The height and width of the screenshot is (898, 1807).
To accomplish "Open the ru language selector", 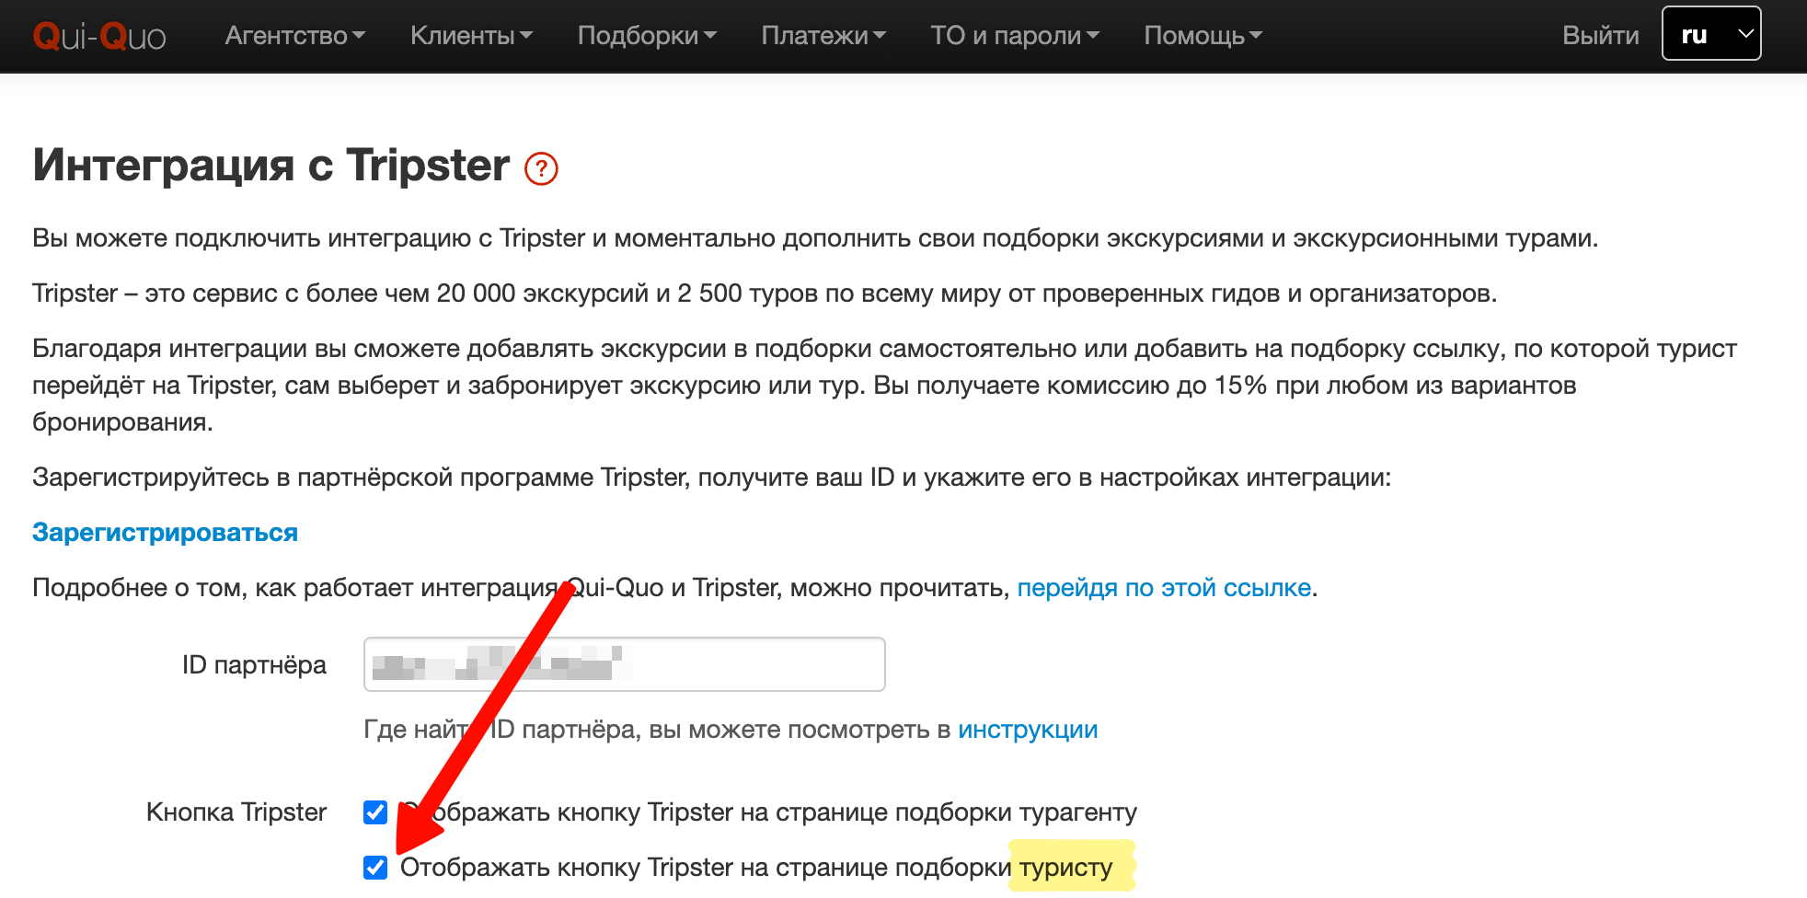I will pyautogui.click(x=1711, y=34).
